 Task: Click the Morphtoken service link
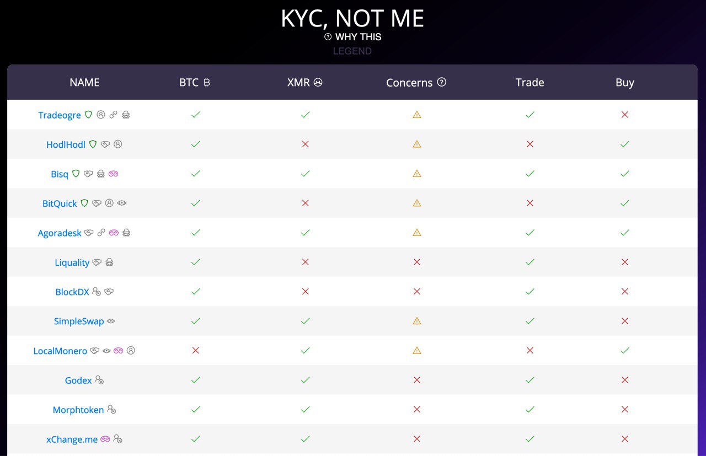pos(78,410)
